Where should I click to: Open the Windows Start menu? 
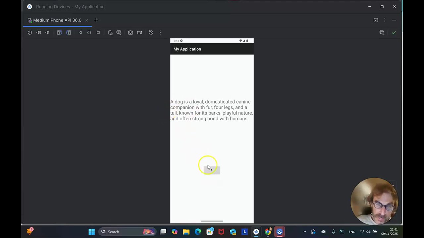tap(92, 232)
